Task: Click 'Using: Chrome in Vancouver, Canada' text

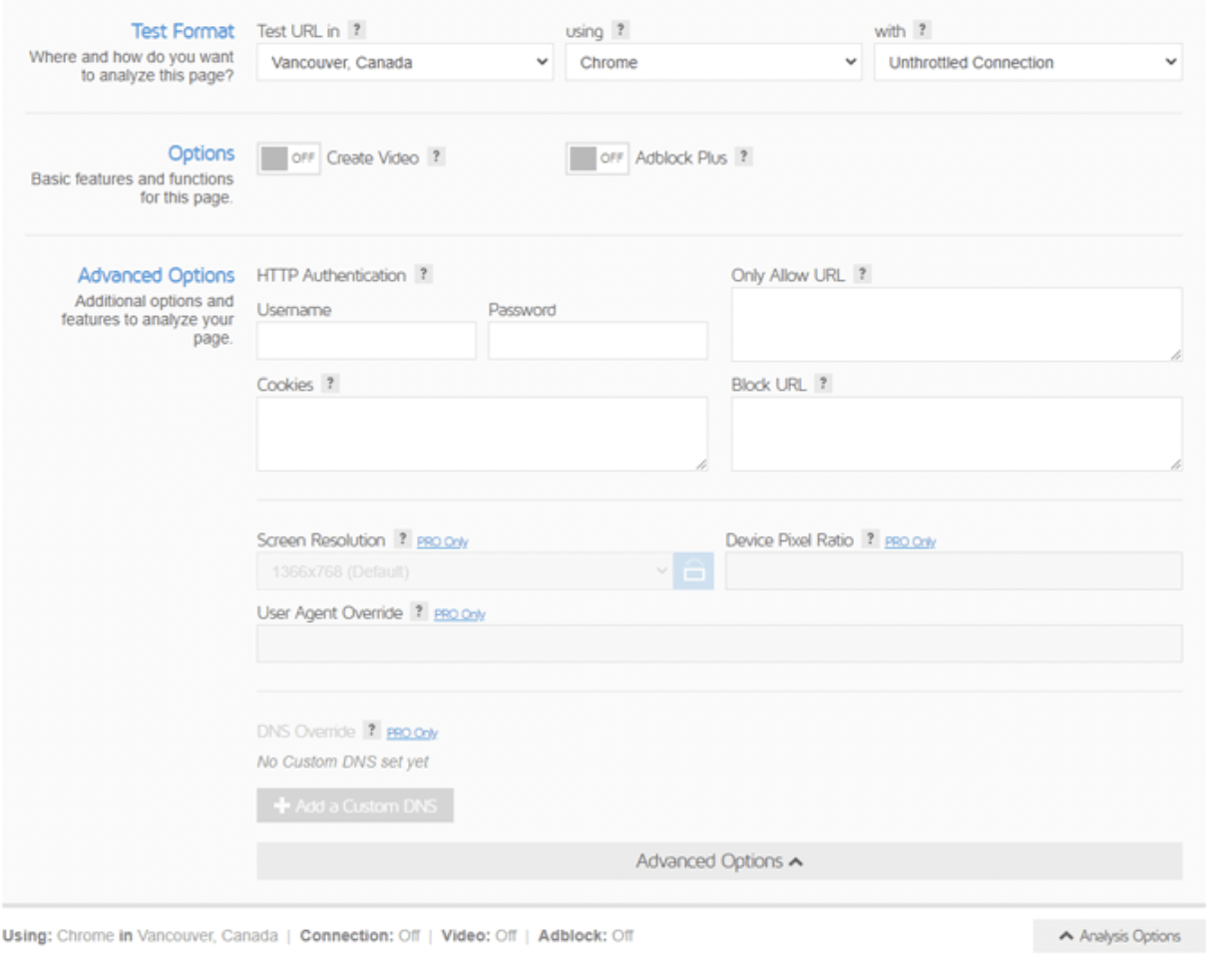Action: (141, 936)
